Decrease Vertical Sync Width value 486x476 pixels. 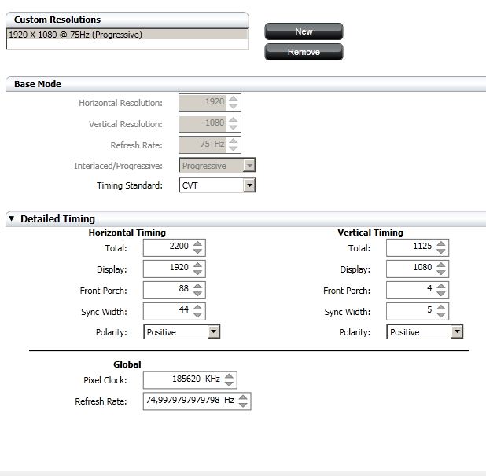[441, 315]
